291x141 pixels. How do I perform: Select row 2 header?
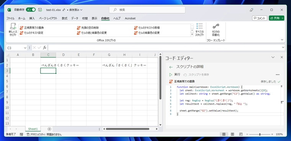click(x=7, y=66)
